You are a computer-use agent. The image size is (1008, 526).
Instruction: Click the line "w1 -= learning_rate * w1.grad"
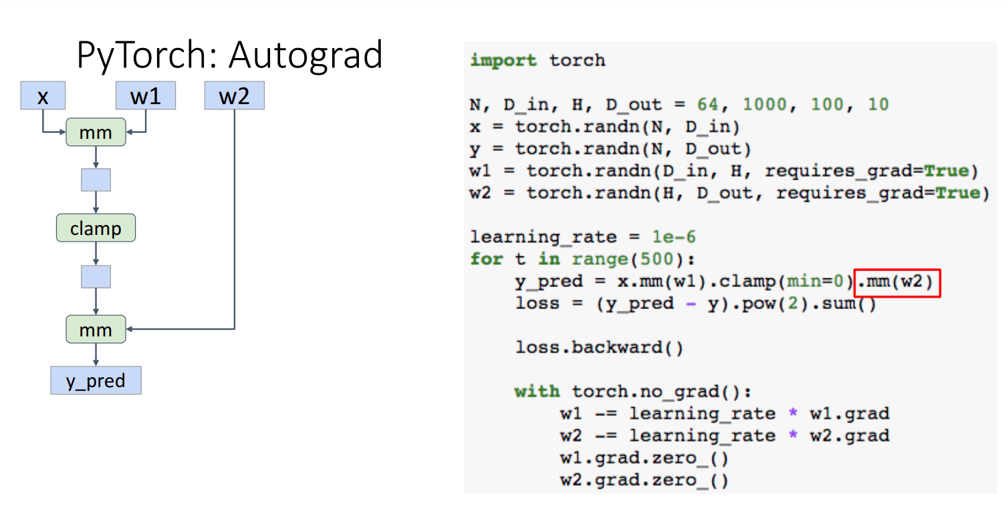click(x=725, y=414)
